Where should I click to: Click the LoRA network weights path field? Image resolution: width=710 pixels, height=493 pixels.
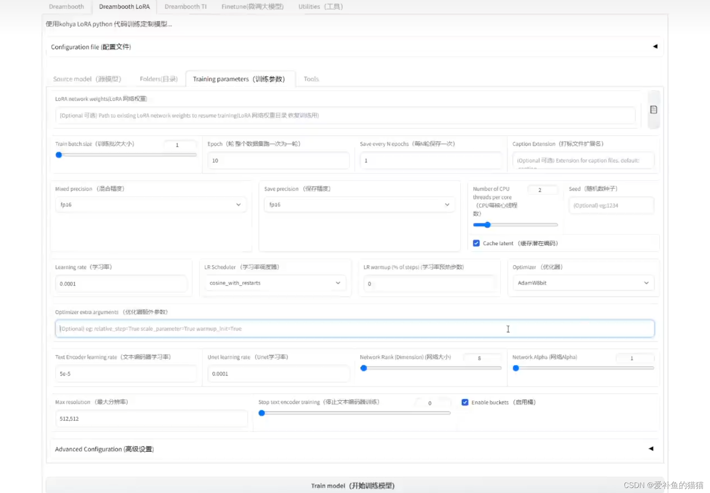point(345,115)
